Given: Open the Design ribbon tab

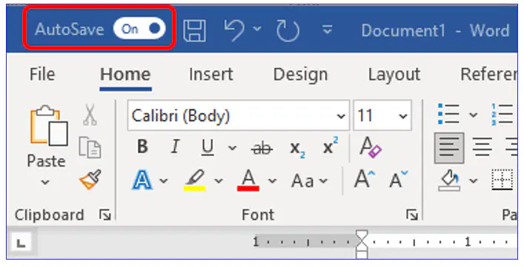Looking at the screenshot, I should pyautogui.click(x=300, y=75).
